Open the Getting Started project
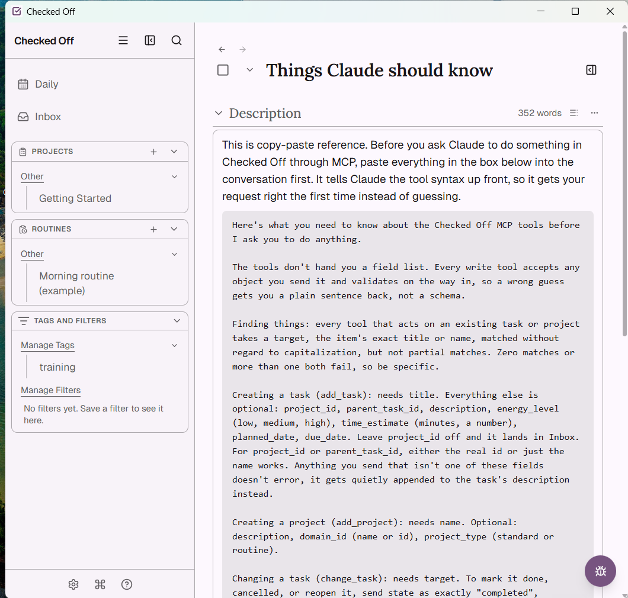This screenshot has width=628, height=598. pos(75,198)
